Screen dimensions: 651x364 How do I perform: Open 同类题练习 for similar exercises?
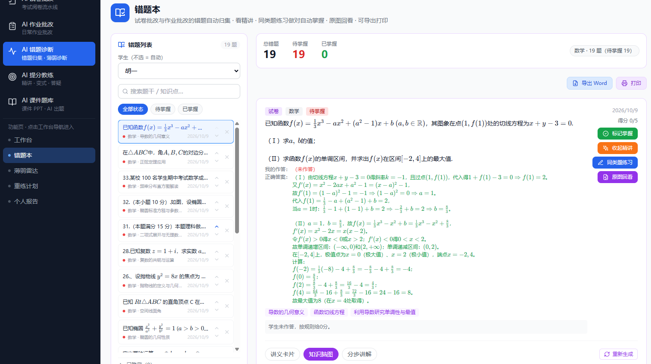(x=615, y=163)
